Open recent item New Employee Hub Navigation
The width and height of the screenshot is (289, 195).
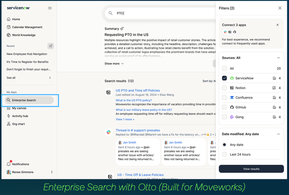click(27, 54)
